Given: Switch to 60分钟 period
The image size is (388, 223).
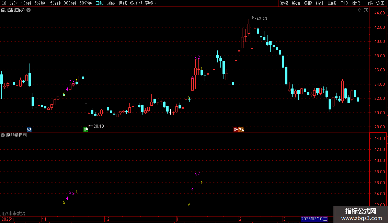Looking at the screenshot, I should point(86,3).
